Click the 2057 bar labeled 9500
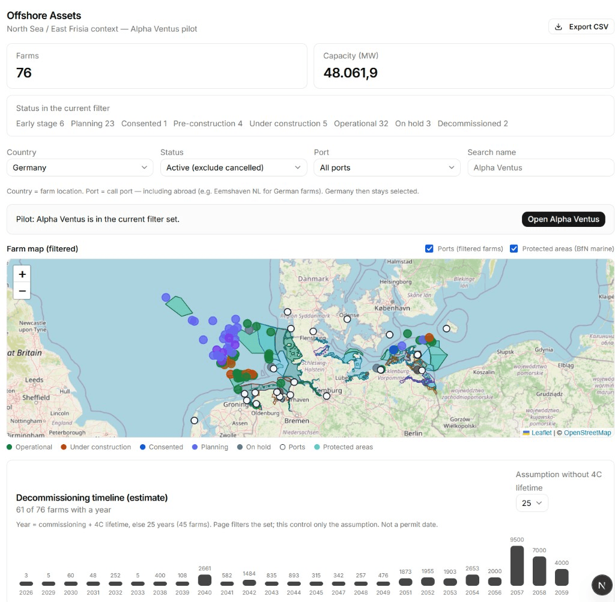Screen dimensions: 615x602 [517, 565]
